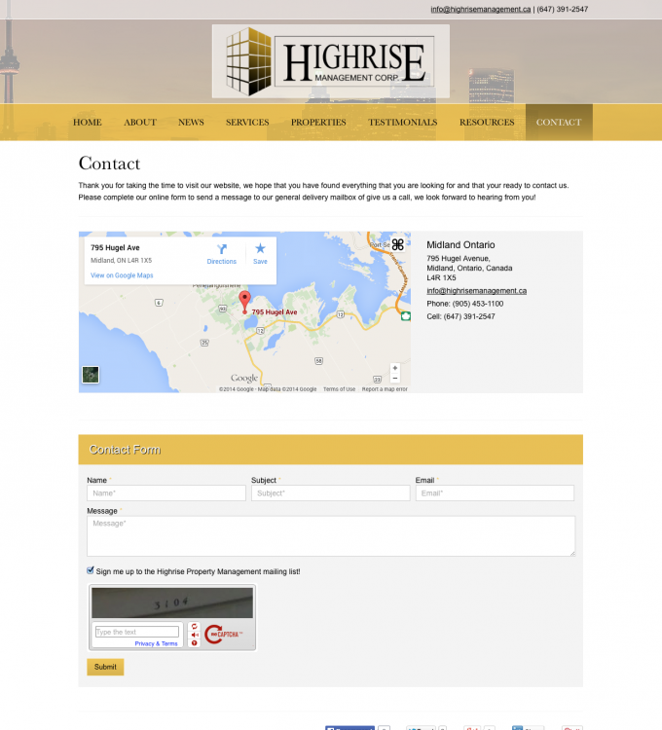662x730 pixels.
Task: Focus the Name input field
Action: coord(165,493)
